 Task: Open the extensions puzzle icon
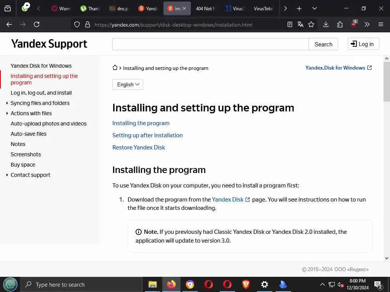click(340, 24)
